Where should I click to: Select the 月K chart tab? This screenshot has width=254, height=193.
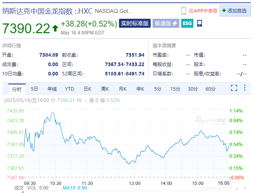[x=122, y=89]
